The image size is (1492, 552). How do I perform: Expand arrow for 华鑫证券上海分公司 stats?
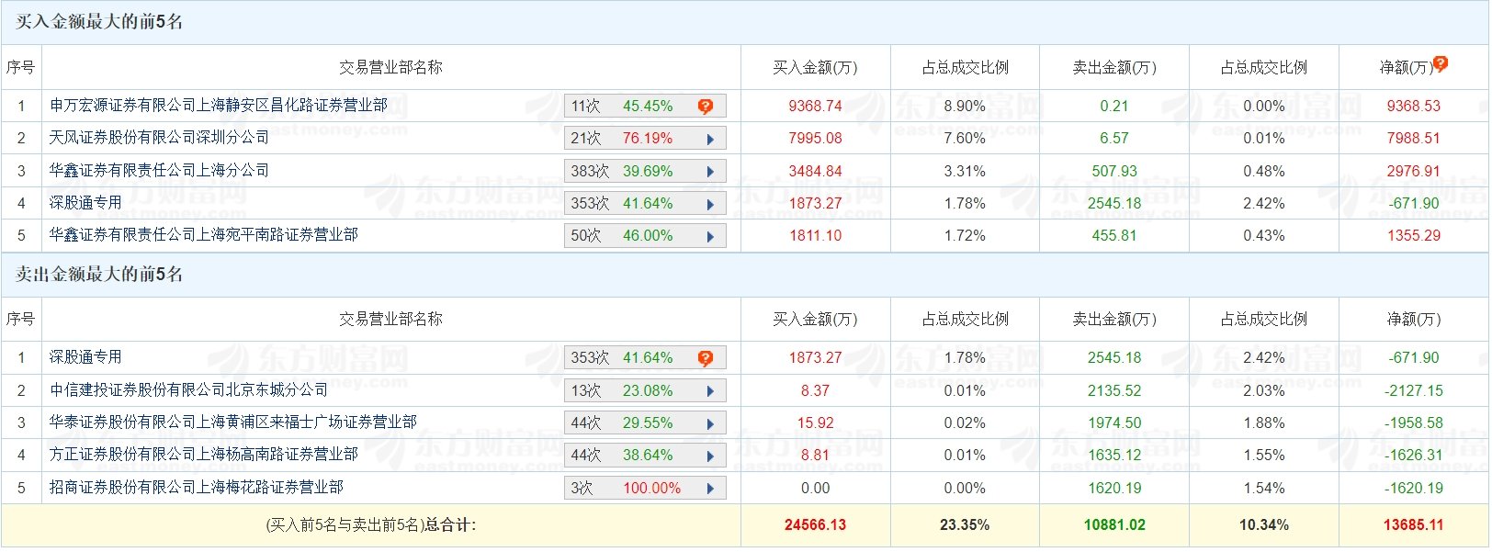tap(710, 172)
